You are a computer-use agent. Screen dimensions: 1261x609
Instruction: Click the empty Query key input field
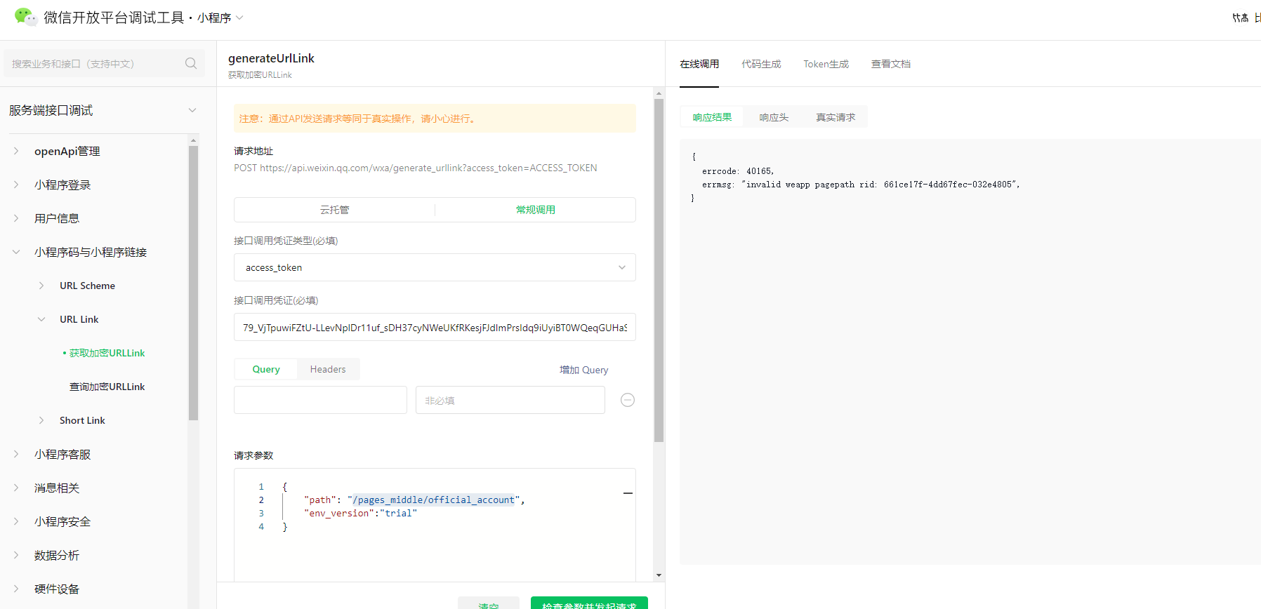click(320, 400)
